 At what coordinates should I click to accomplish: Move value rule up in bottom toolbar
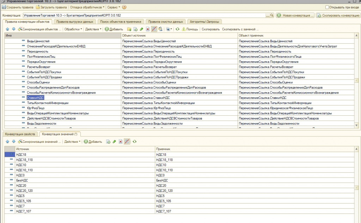coord(7,141)
